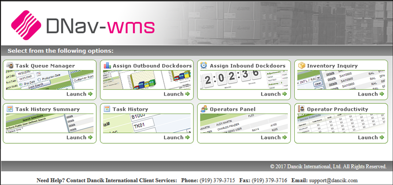Click the Operator Productivity icon
The width and height of the screenshot is (393, 185).
click(301, 109)
